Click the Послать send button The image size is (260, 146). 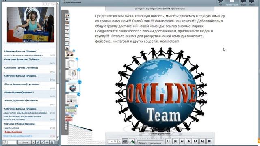(24, 142)
